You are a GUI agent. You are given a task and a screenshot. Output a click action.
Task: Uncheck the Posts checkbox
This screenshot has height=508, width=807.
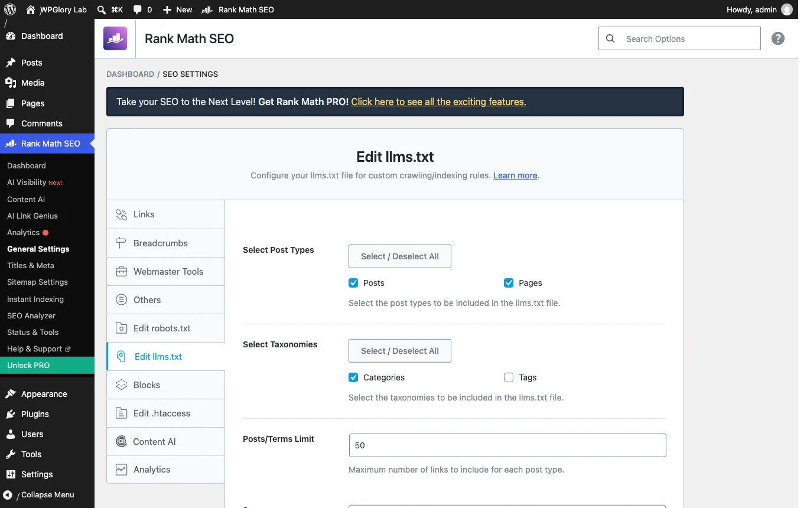point(353,283)
